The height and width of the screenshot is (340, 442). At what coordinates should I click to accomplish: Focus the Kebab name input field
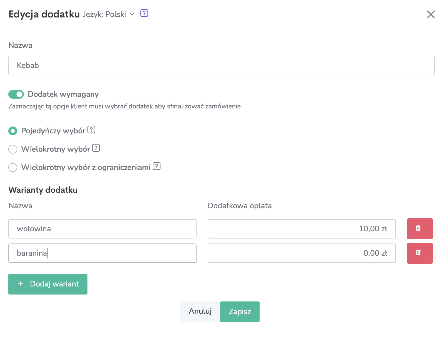coord(222,65)
